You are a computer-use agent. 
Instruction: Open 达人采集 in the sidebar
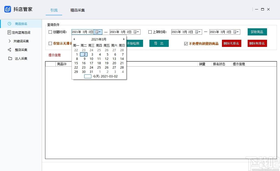[x=21, y=59]
